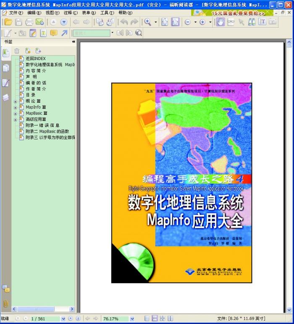Delete bookmark with trash icon
Screen dimensions: 294x324
click(x=17, y=51)
